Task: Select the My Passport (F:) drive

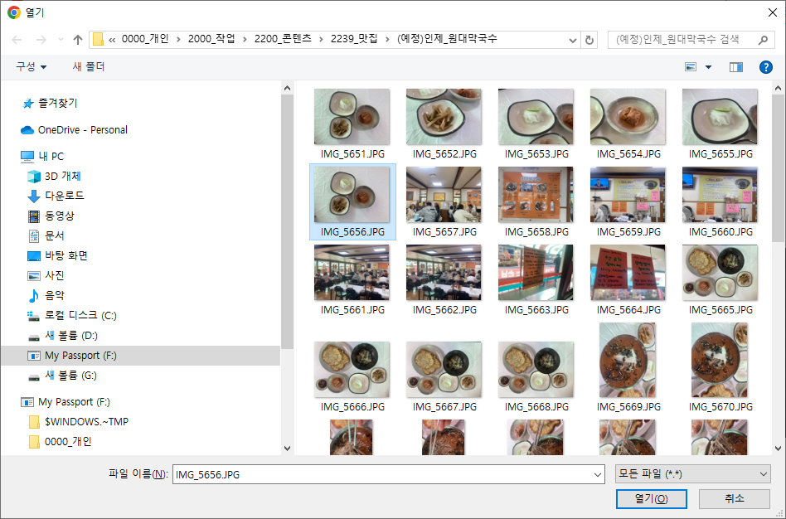Action: 76,354
